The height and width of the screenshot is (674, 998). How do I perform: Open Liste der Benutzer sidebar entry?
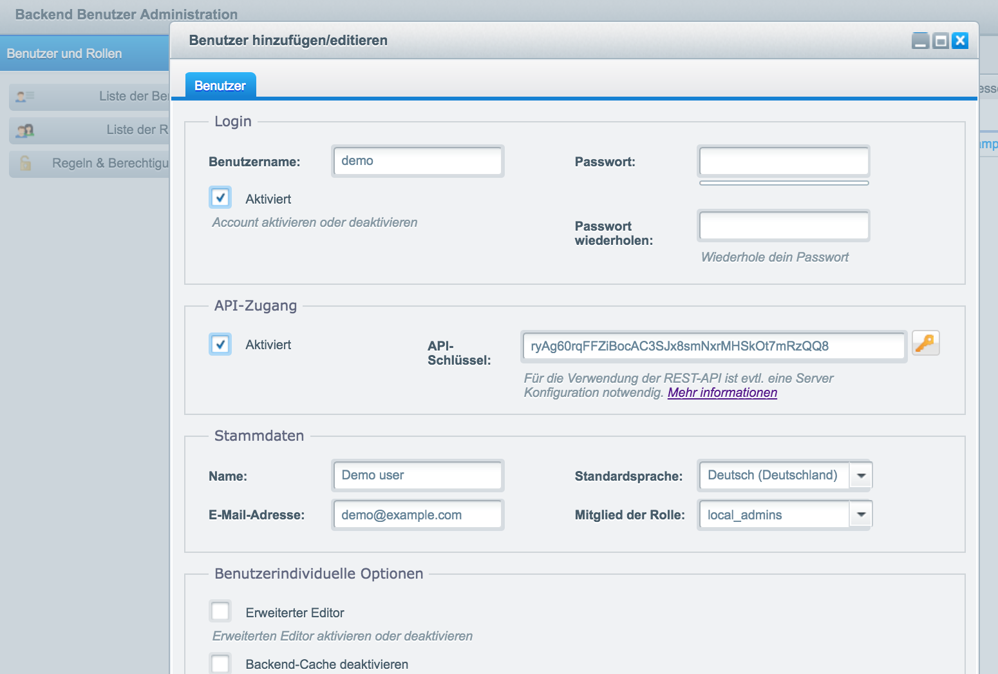coord(89,97)
